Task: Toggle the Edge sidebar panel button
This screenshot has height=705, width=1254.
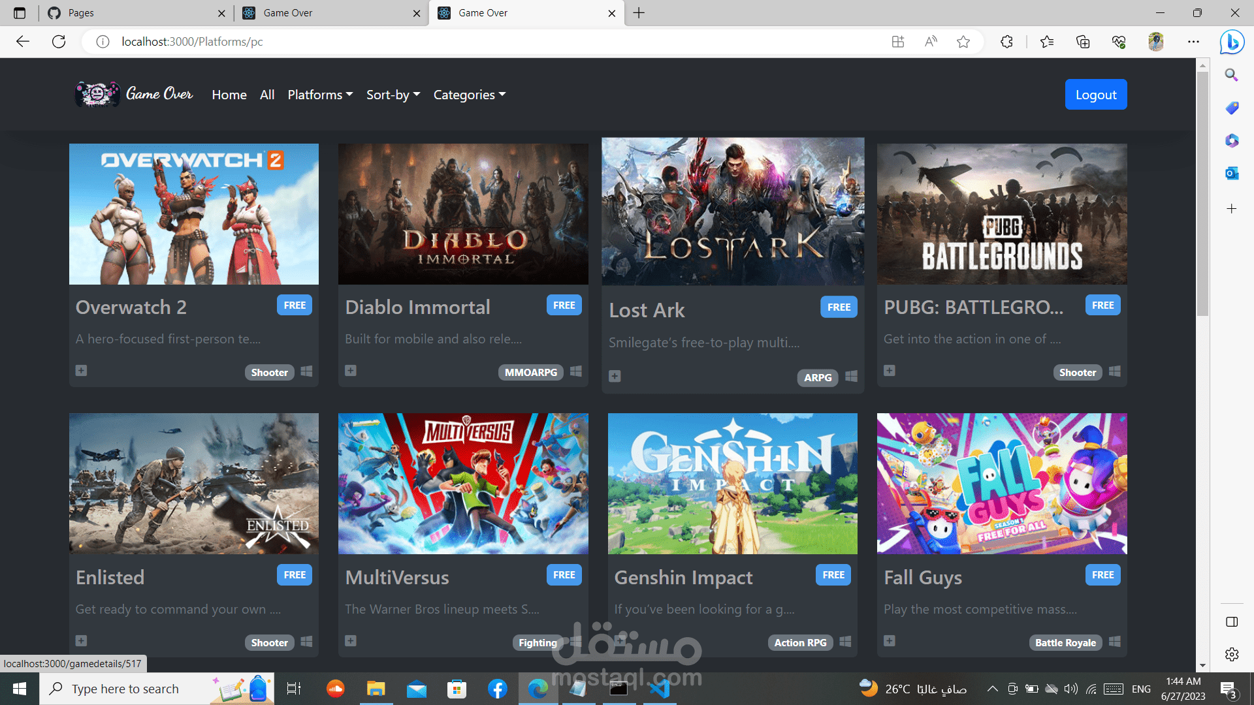Action: click(1232, 622)
